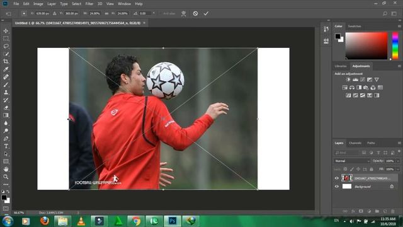403x227 pixels.
Task: Toggle relative positioning triangle for reference point
Action: pyautogui.click(x=55, y=13)
